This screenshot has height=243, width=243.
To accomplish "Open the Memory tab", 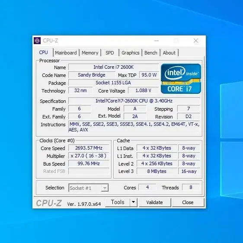I will tap(90, 53).
